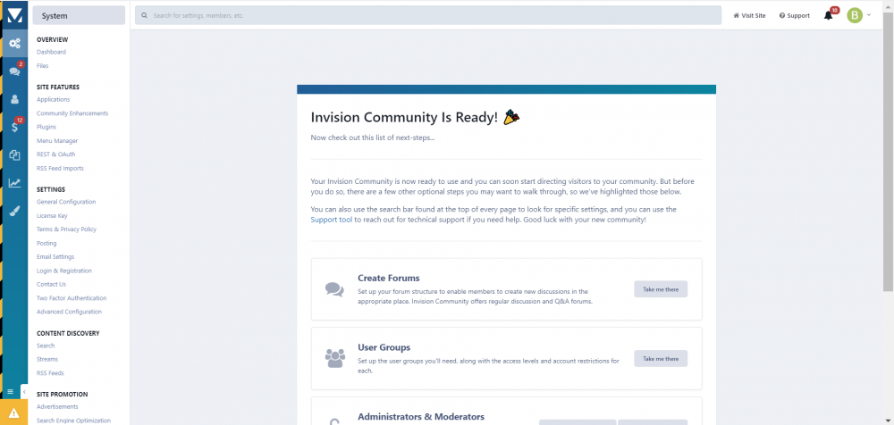Open Login & Registration settings

point(63,271)
